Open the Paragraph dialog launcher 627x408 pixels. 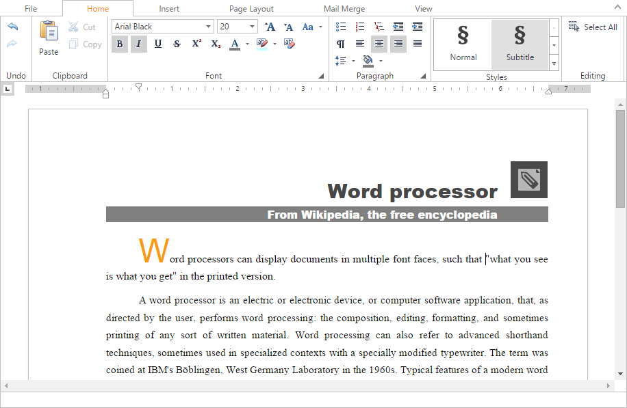pos(423,76)
